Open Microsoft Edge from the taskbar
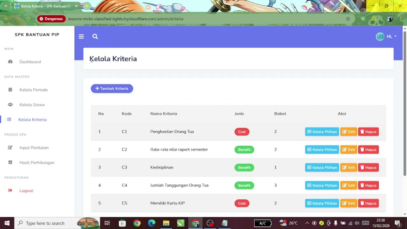The width and height of the screenshot is (407, 229). [152, 223]
